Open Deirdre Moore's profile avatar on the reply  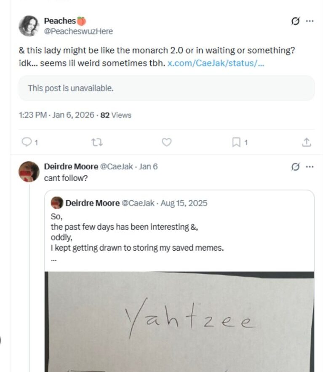29,171
